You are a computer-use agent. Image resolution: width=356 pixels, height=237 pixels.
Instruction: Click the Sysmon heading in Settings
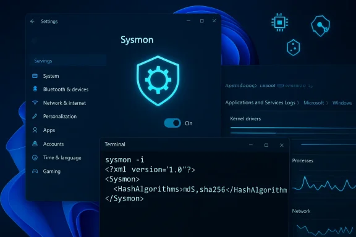(x=137, y=40)
